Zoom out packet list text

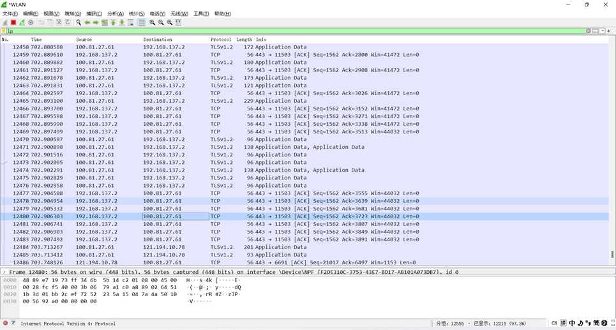(161, 22)
